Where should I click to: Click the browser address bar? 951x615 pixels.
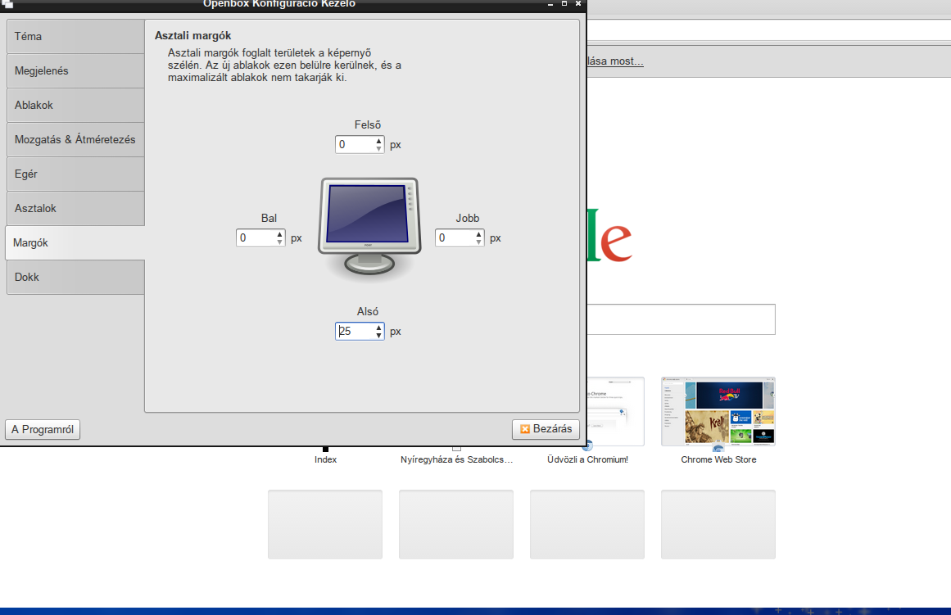click(768, 29)
